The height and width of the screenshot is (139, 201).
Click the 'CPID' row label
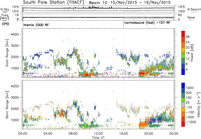(6, 24)
